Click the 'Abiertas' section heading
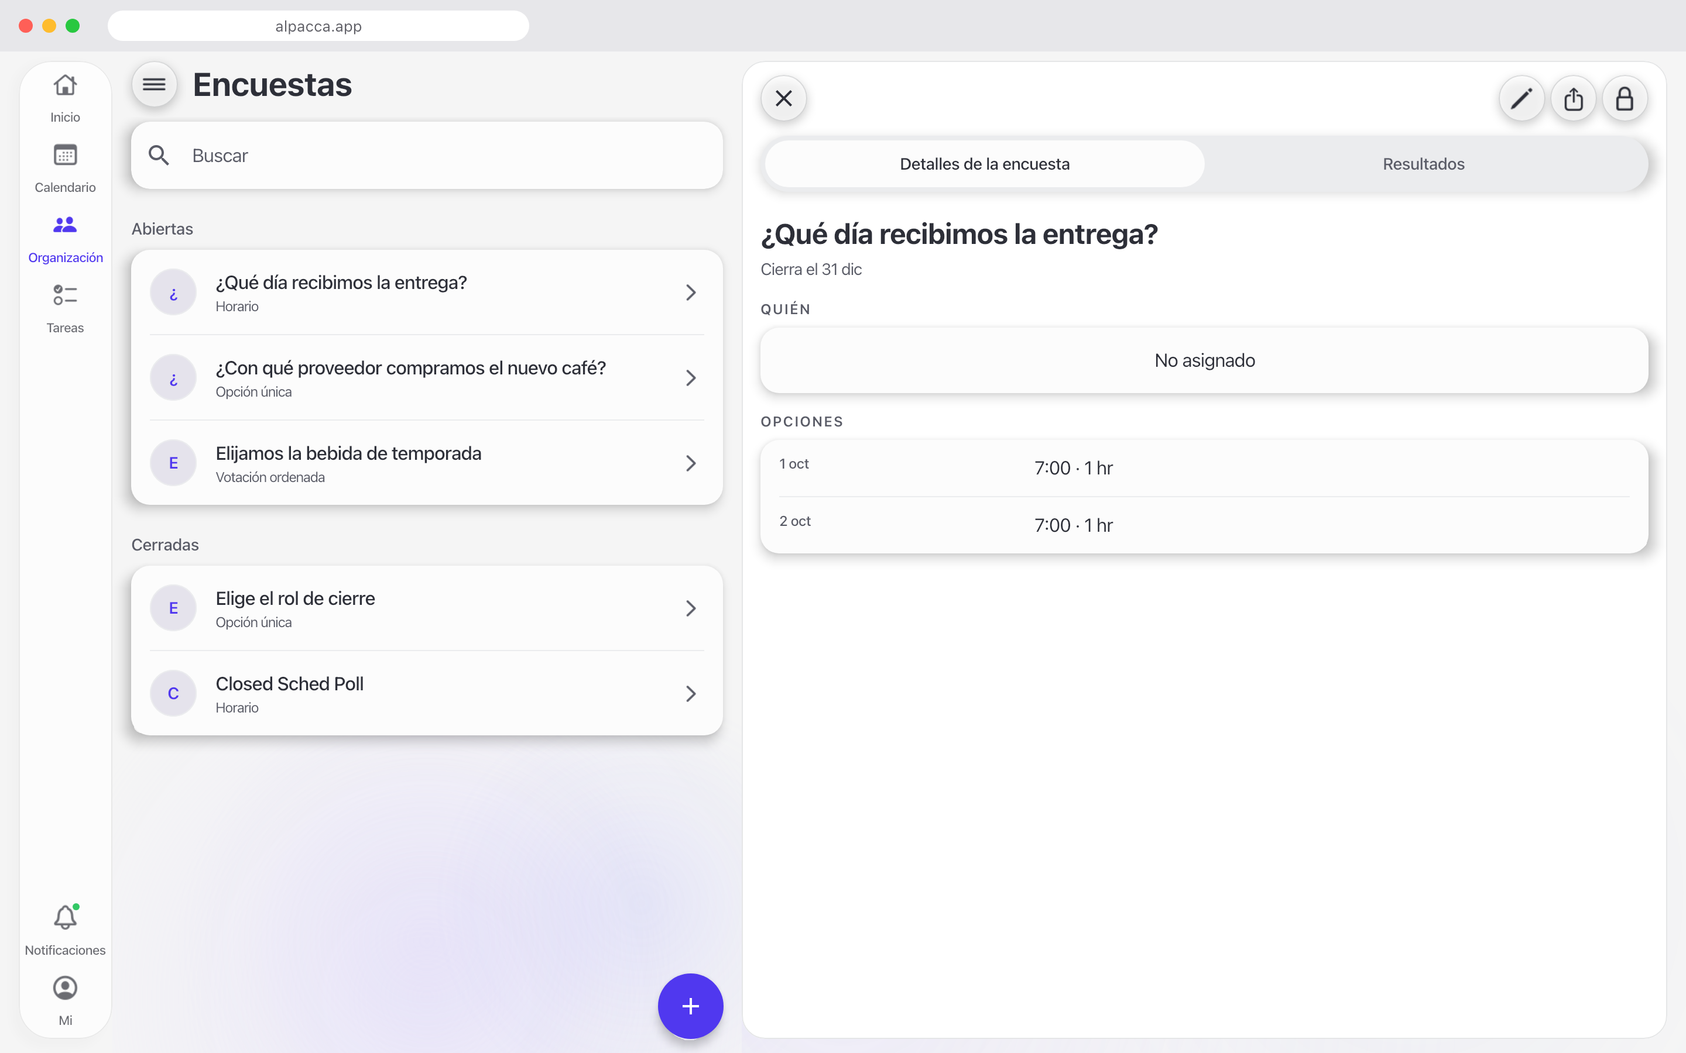The image size is (1686, 1053). pyautogui.click(x=162, y=229)
